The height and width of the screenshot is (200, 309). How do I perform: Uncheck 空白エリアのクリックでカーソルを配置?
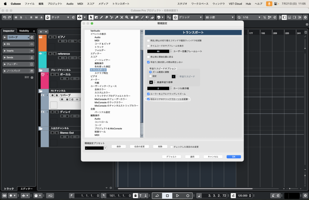pyautogui.click(x=148, y=99)
